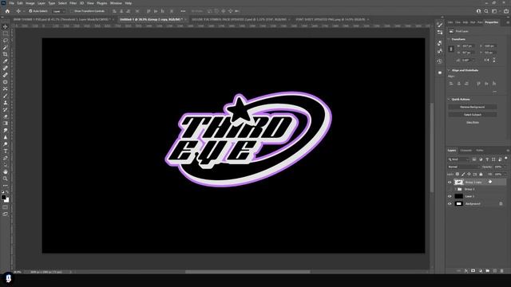
Task: Select the Layer 1 black thumbnail
Action: click(458, 196)
